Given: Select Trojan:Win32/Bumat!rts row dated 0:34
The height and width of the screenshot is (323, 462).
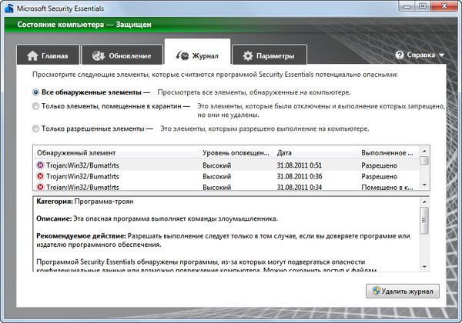Looking at the screenshot, I should (226, 187).
